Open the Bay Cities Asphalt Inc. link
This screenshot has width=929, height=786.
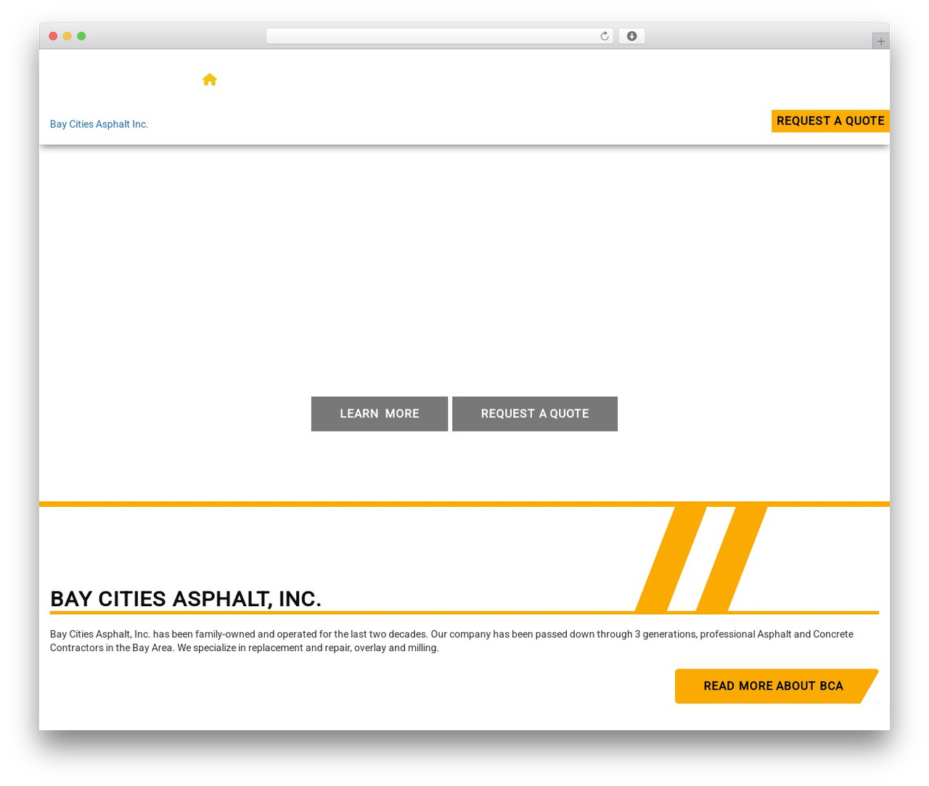click(99, 124)
